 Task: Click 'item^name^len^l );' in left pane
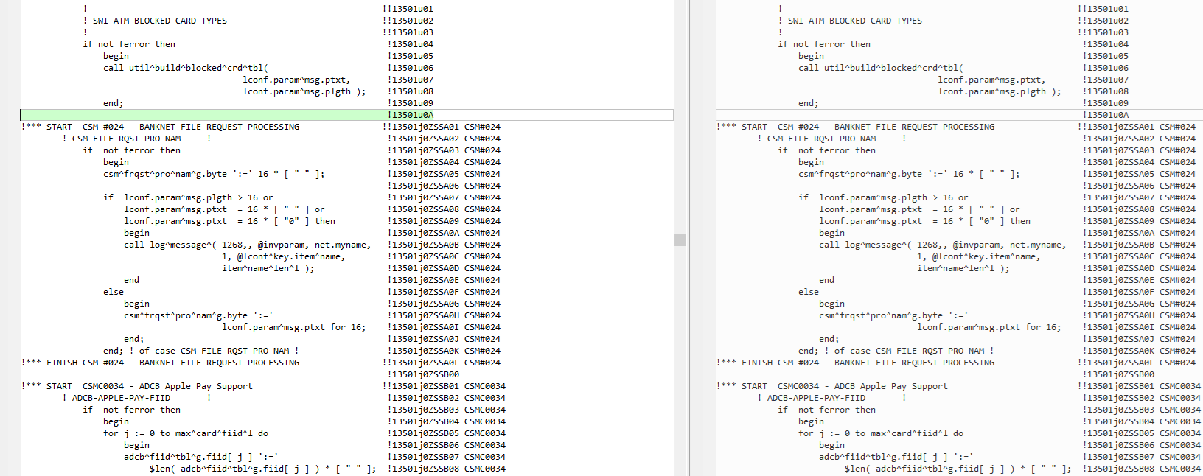(268, 268)
